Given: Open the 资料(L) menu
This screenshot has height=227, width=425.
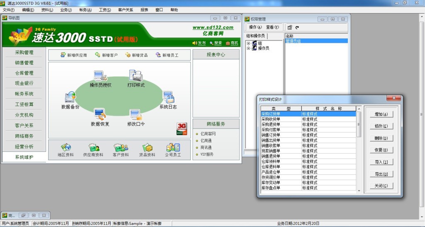Looking at the screenshot, I should (47, 10).
